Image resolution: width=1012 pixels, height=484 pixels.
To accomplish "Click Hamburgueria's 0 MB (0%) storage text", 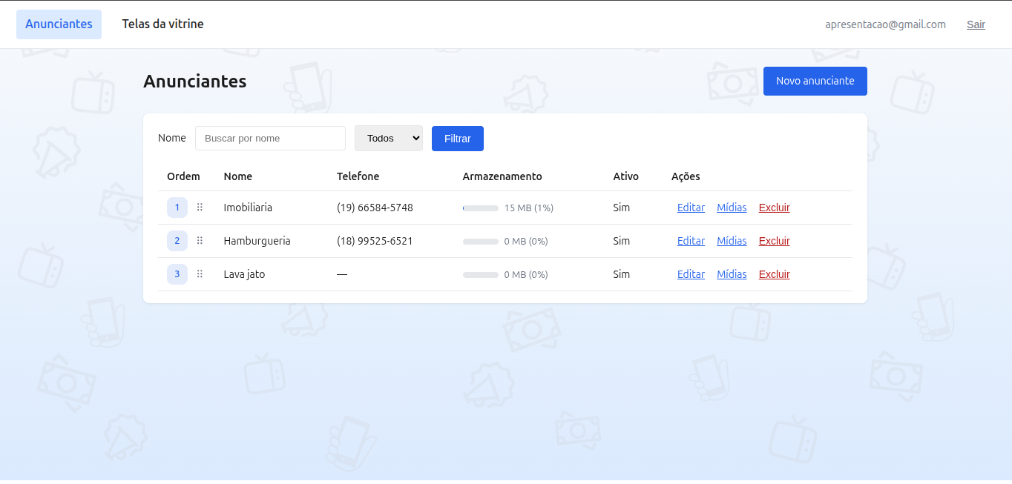I will point(526,242).
